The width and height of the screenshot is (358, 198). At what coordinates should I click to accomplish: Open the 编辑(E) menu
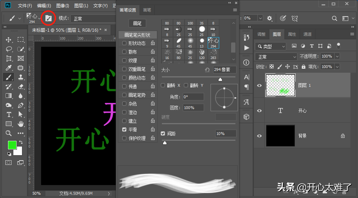pyautogui.click(x=44, y=6)
